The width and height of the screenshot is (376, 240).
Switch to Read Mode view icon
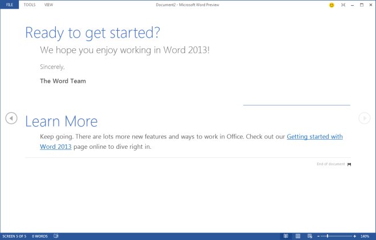click(286, 236)
